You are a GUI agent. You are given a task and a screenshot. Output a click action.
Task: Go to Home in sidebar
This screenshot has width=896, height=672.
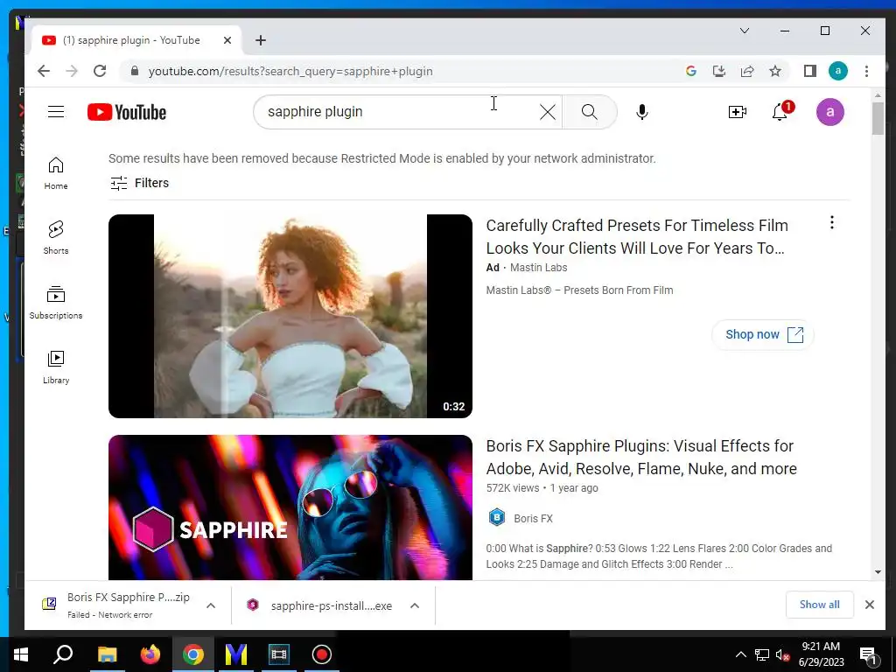click(x=55, y=173)
